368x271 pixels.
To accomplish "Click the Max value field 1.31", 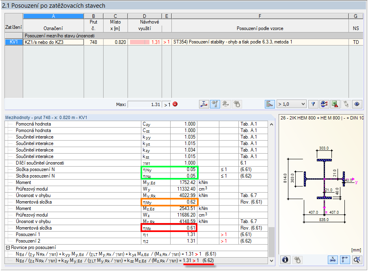I will click(144, 104).
